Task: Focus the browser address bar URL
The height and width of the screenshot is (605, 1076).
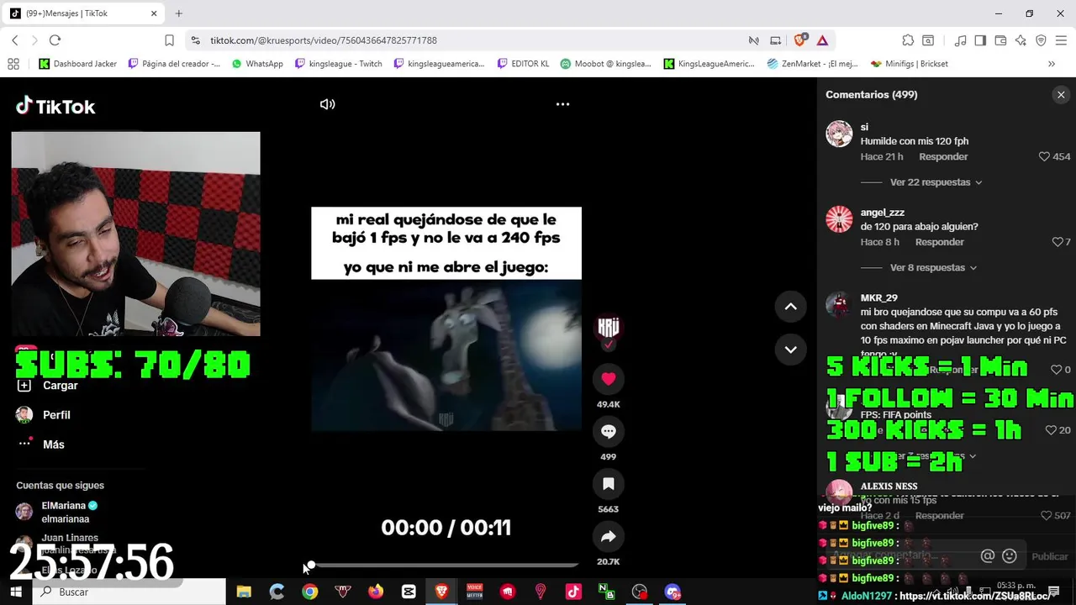Action: (x=324, y=40)
